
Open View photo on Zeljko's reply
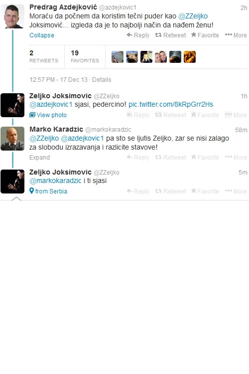pos(48,115)
